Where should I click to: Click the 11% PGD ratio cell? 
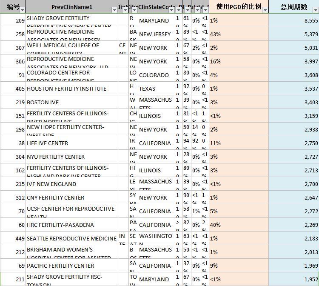click(x=239, y=143)
